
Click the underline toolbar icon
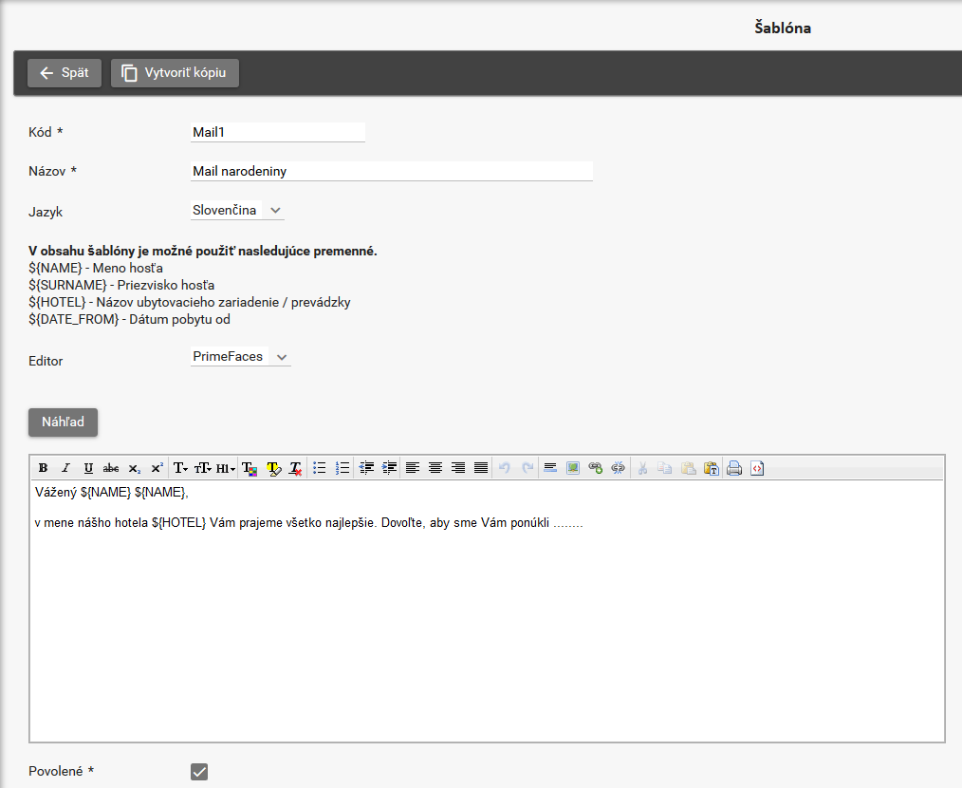pyautogui.click(x=88, y=468)
